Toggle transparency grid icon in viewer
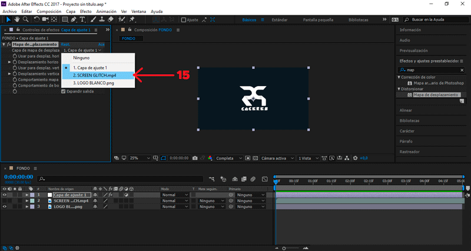This screenshot has height=251, width=471. pyautogui.click(x=255, y=158)
